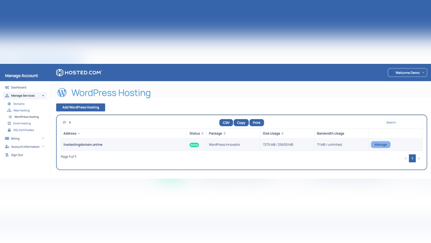Expand the Billing section
Screen dimensions: 431x243
pos(25,139)
